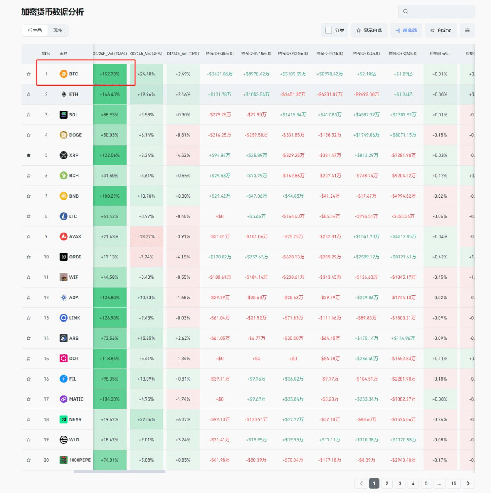The image size is (491, 493).
Task: Click the ORDI coin icon
Action: coord(64,257)
